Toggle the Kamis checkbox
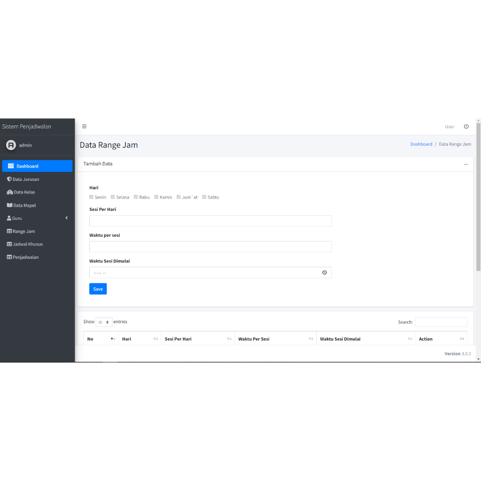481x481 pixels. click(156, 197)
